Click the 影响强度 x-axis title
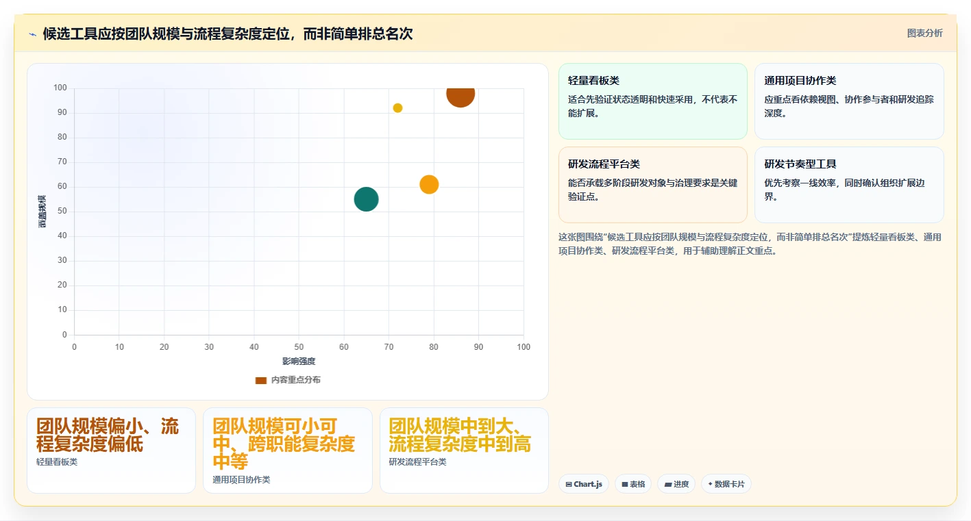The width and height of the screenshot is (971, 521). pos(299,361)
